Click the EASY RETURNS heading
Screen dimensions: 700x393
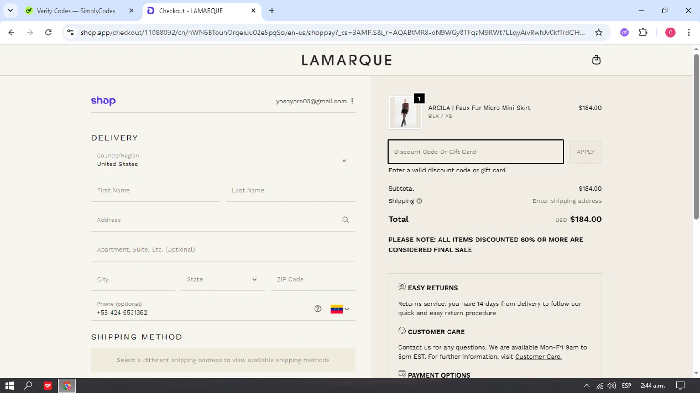(433, 288)
